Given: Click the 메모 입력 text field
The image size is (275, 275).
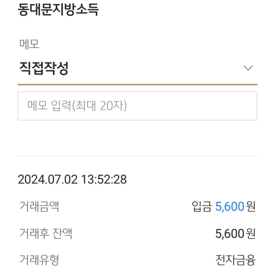Looking at the screenshot, I should [x=137, y=106].
